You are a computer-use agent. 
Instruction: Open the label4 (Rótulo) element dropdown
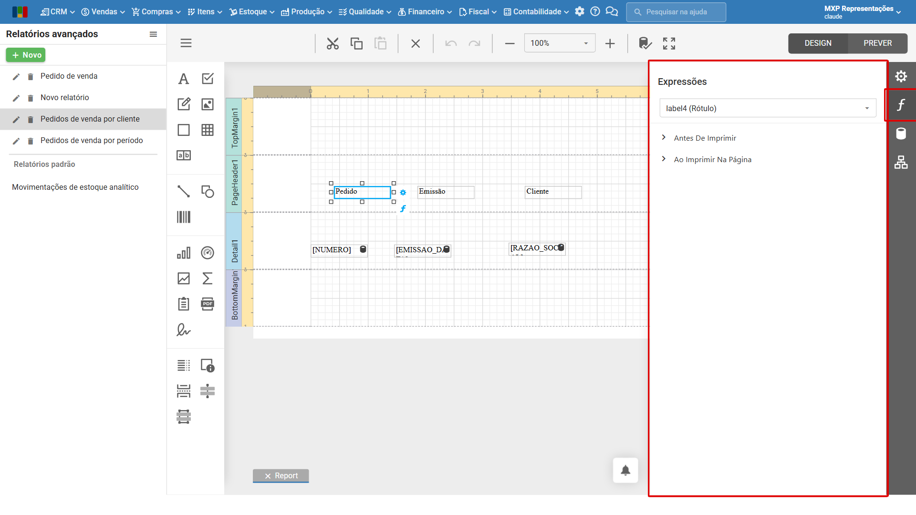(x=768, y=108)
